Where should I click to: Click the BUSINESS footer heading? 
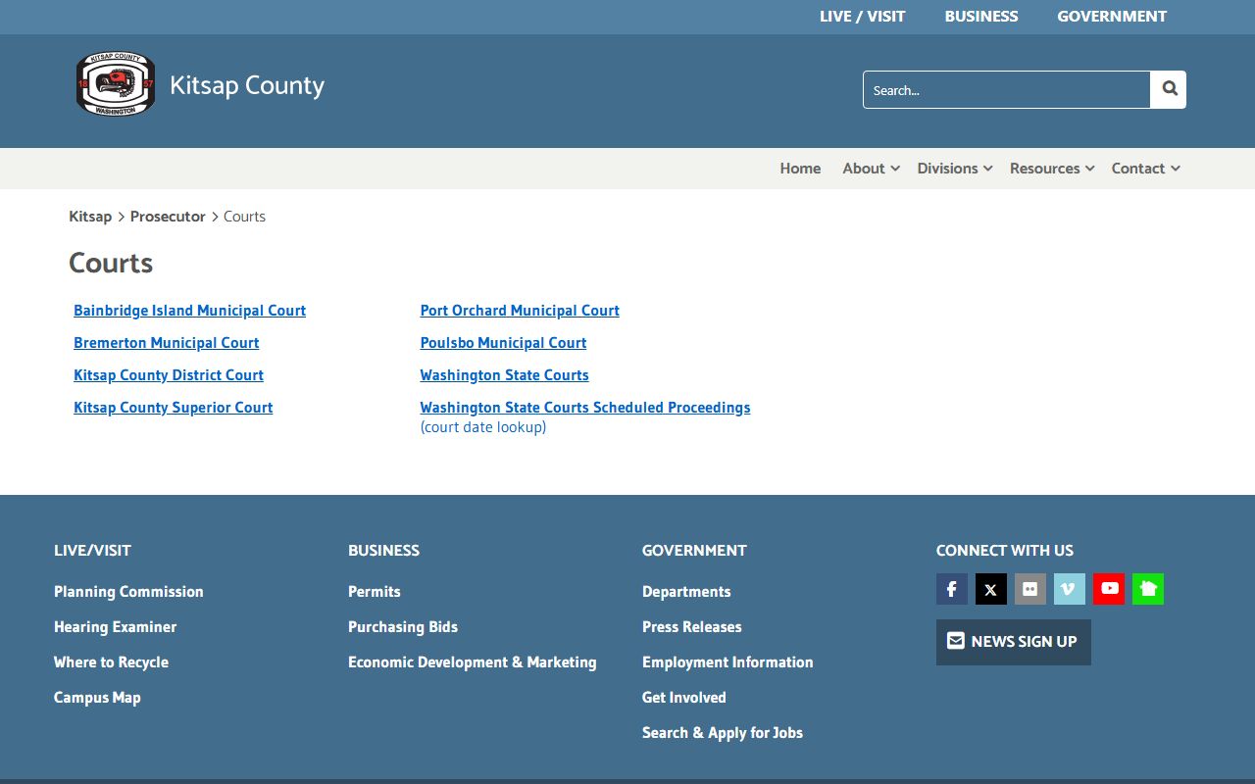click(x=383, y=551)
